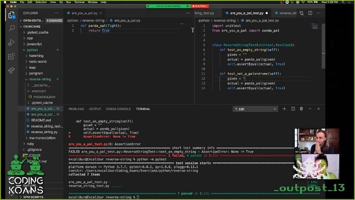The width and height of the screenshot is (355, 200).
Task: Open the .gitignore file
Action: tap(34, 149)
